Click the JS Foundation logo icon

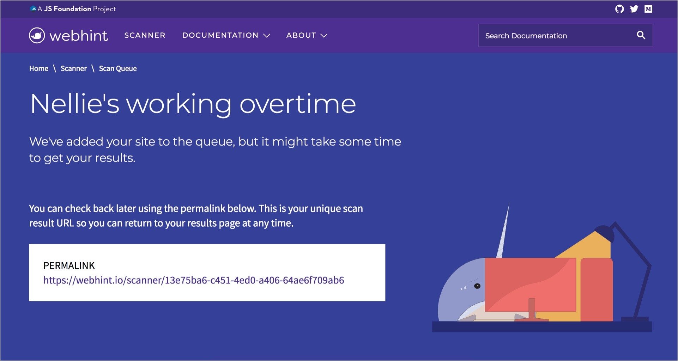pos(33,9)
